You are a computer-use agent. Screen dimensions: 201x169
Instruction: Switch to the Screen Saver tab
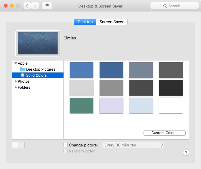tap(112, 22)
